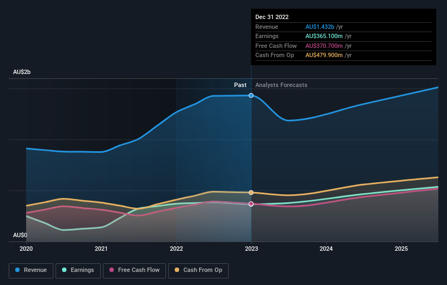The image size is (447, 285).
Task: Toggle the Revenue series legend button
Action: pyautogui.click(x=31, y=270)
